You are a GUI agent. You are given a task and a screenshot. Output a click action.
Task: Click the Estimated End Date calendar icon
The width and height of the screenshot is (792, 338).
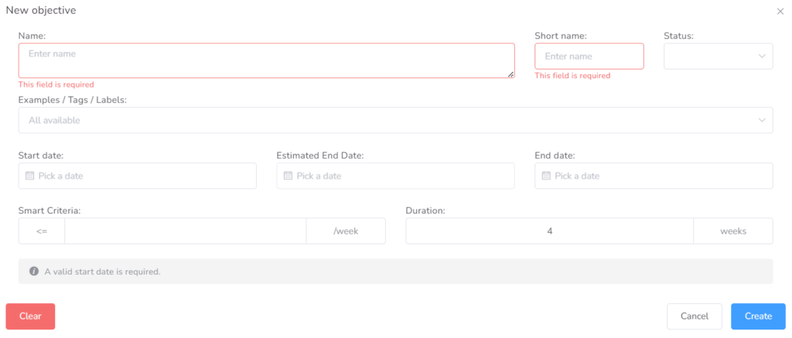(x=288, y=176)
